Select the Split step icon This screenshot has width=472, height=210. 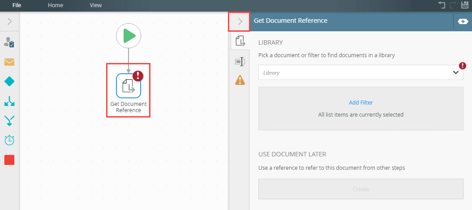point(9,101)
